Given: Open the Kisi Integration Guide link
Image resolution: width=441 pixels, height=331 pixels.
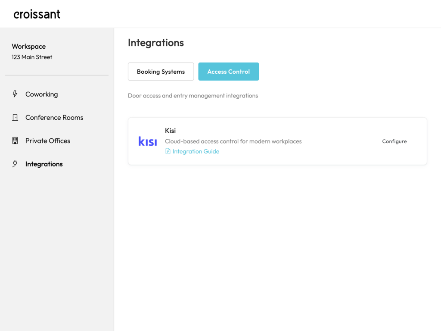Looking at the screenshot, I should coord(196,151).
